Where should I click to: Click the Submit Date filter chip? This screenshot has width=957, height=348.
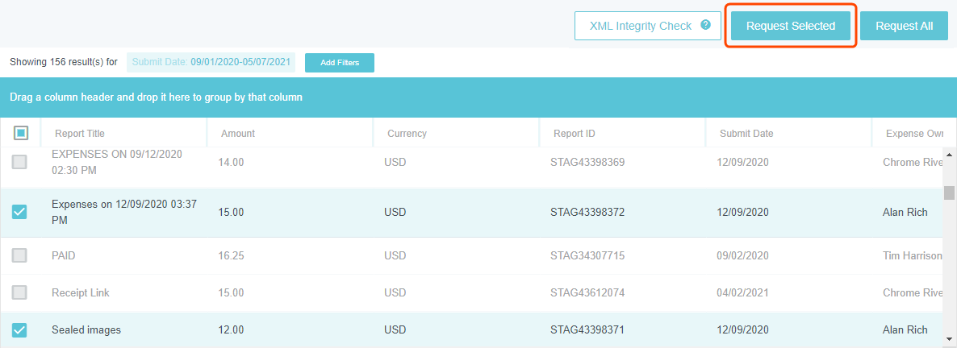(211, 62)
